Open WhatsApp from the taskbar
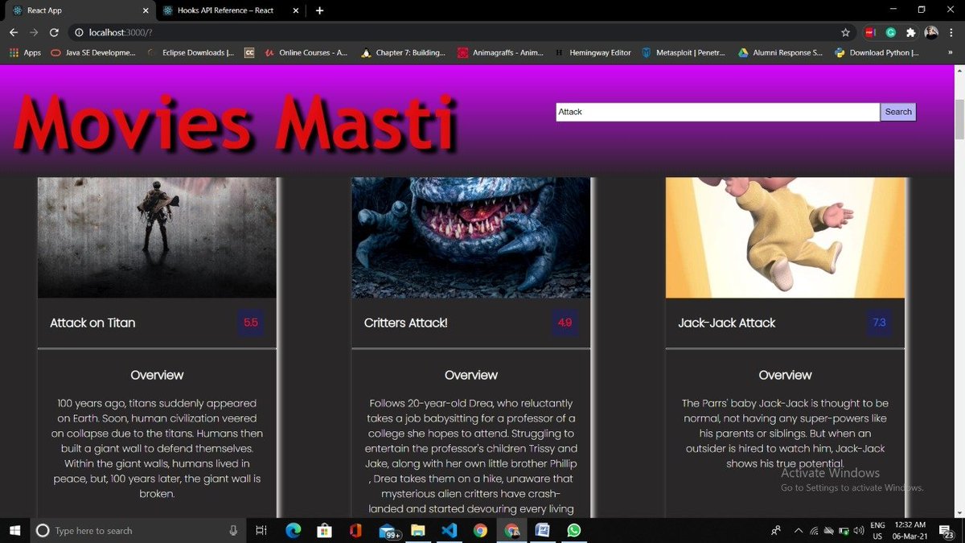This screenshot has width=965, height=543. tap(573, 530)
